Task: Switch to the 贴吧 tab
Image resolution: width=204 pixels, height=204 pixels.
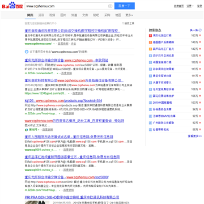Action: coord(96,15)
